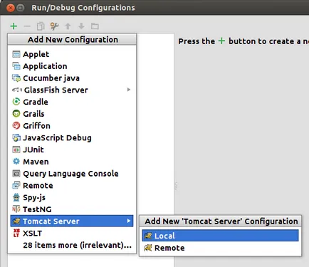Select JUnit configuration type
This screenshot has height=267, width=309.
coord(72,150)
